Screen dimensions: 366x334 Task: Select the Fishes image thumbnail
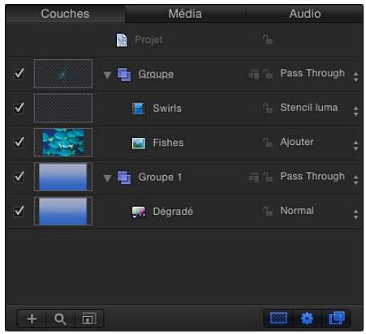(x=63, y=143)
